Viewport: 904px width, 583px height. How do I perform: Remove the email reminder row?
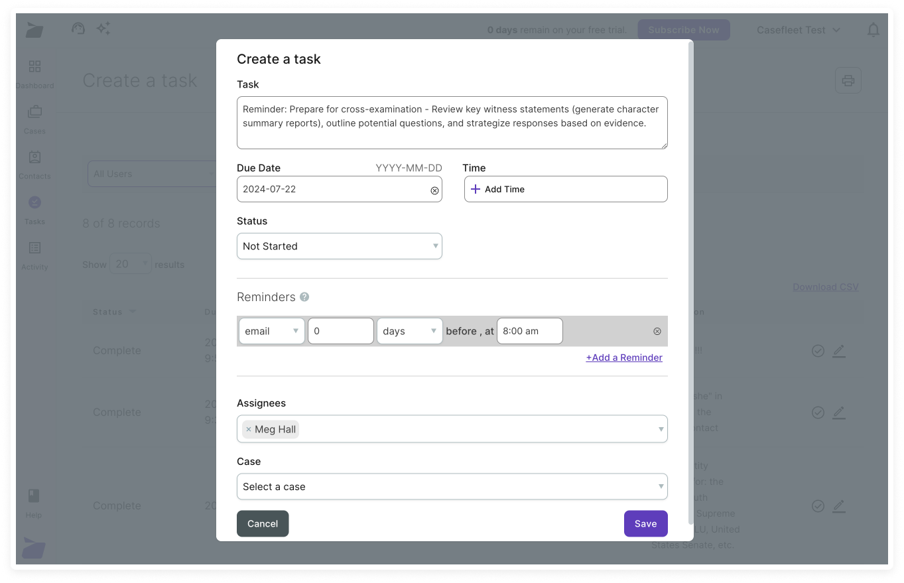click(657, 331)
